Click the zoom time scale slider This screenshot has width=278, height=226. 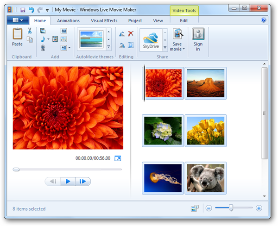(231, 208)
